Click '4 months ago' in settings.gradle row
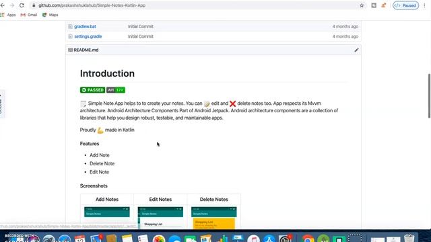 (345, 36)
